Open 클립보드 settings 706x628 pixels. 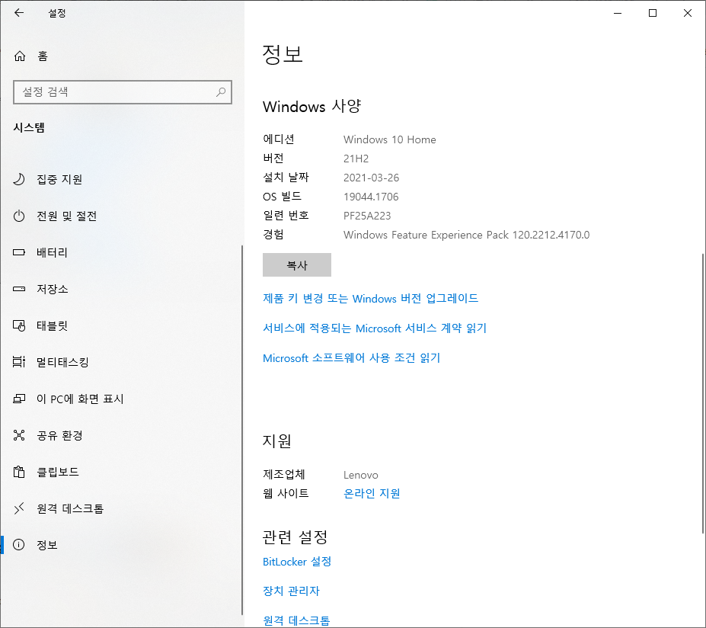[x=120, y=472]
